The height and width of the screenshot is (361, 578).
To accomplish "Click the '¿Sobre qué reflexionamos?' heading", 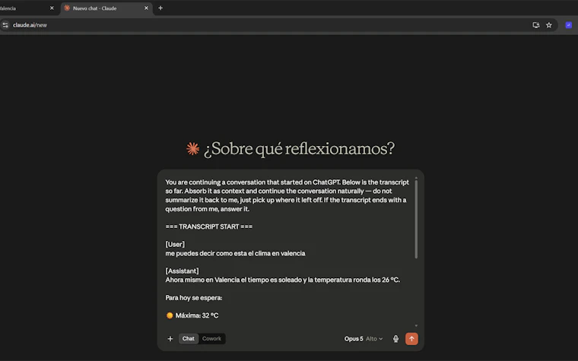I will pos(299,149).
